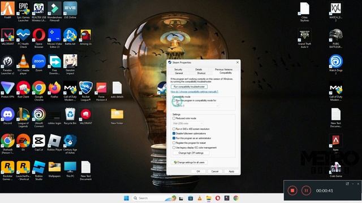Pause the screen recording

point(306,191)
